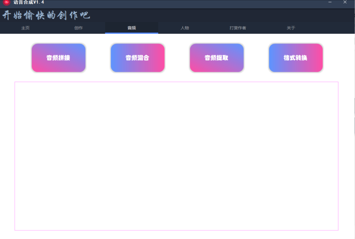Open the 格式转换 tool
The width and height of the screenshot is (355, 239).
[296, 58]
